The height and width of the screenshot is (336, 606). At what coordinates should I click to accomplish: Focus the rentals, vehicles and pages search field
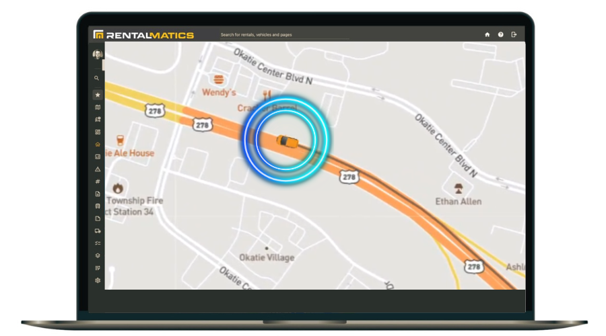tap(284, 35)
